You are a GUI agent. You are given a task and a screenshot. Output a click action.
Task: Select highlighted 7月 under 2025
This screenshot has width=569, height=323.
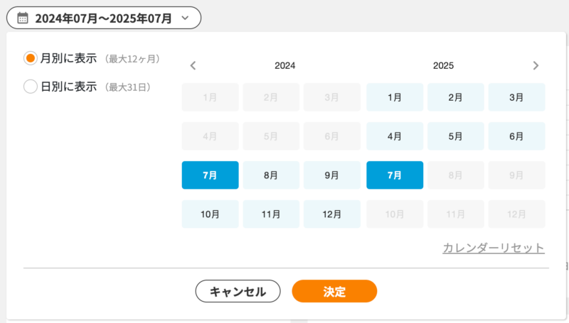(x=395, y=175)
